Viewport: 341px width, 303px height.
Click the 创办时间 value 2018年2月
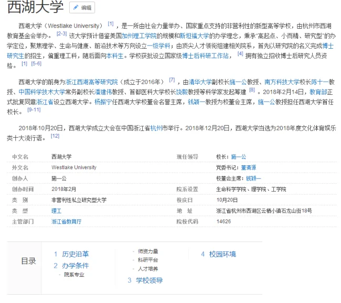click(x=63, y=189)
